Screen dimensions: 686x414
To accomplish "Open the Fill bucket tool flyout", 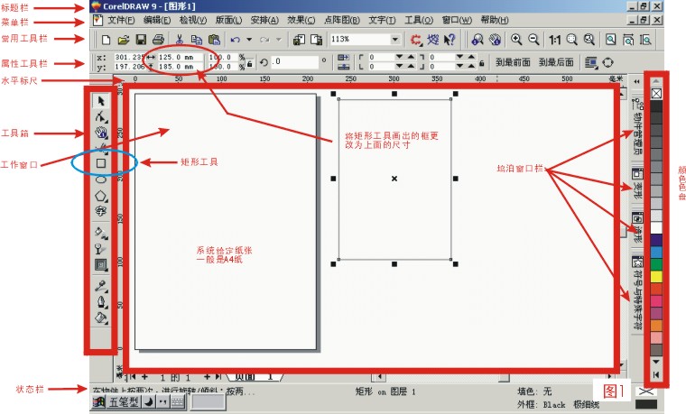I will 101,317.
